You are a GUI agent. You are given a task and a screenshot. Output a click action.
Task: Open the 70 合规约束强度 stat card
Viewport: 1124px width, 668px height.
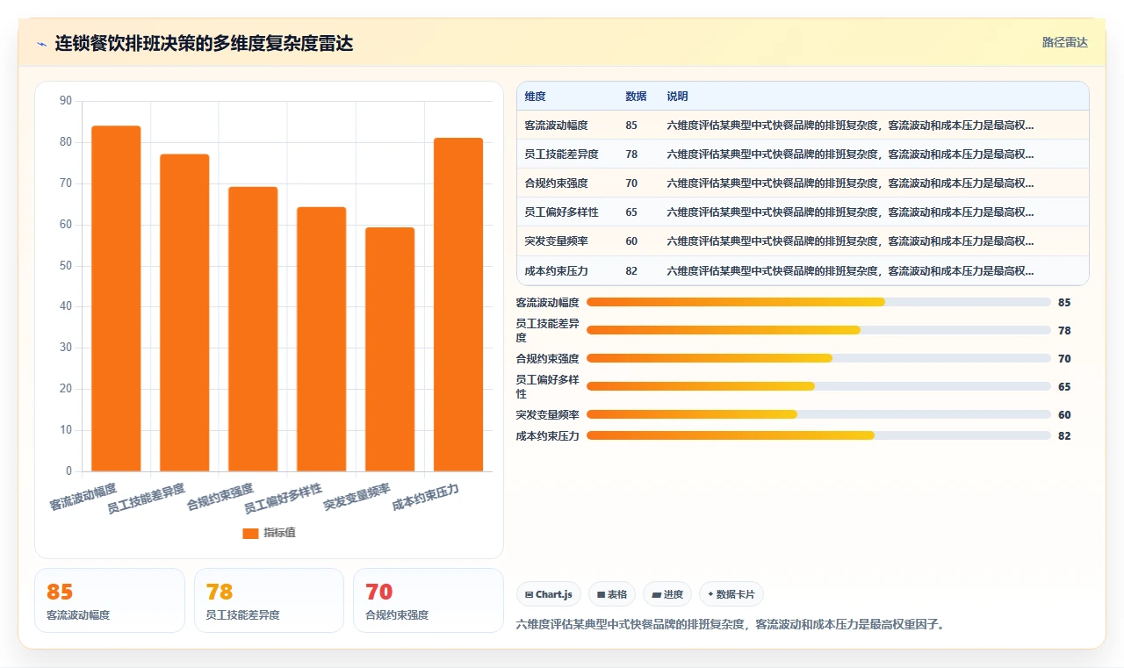pos(428,600)
